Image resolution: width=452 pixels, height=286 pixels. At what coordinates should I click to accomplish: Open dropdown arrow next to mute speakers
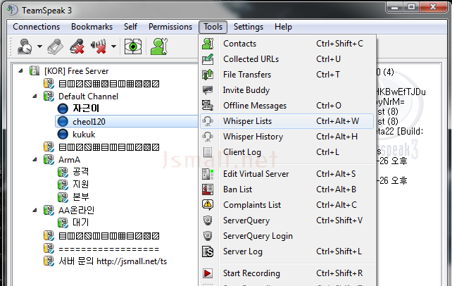point(114,46)
